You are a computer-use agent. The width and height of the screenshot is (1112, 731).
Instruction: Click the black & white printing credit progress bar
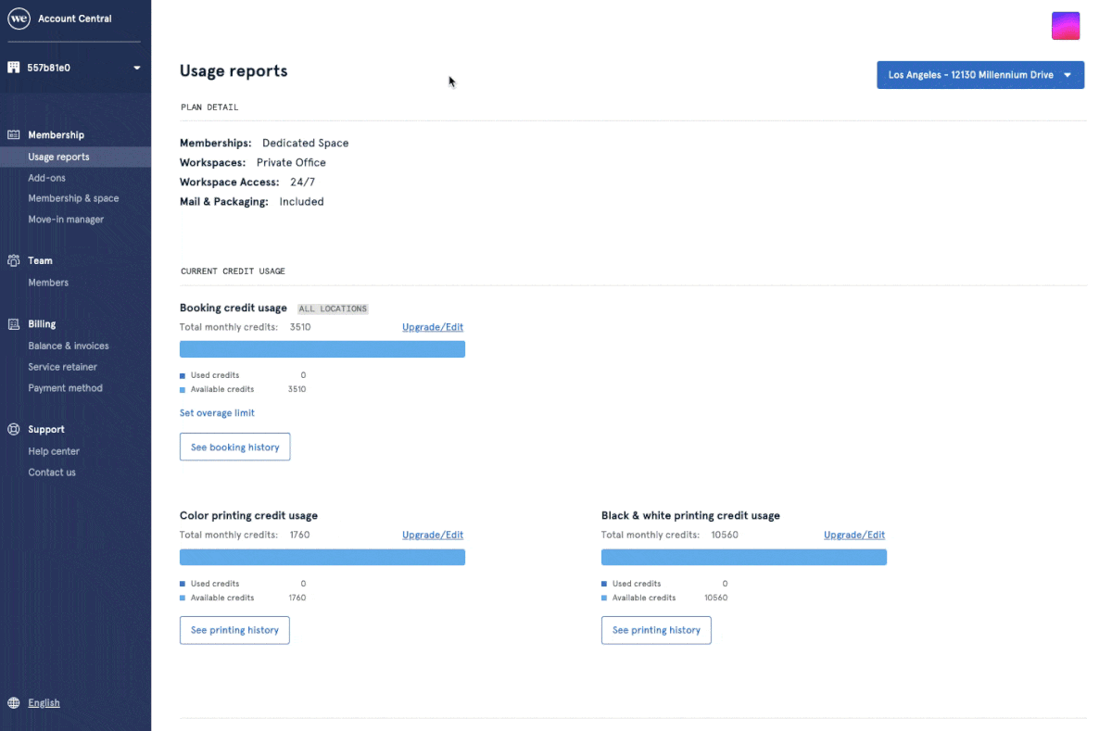(743, 557)
